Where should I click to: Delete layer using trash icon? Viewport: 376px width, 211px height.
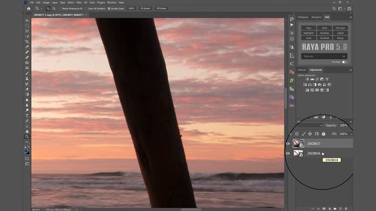(x=346, y=209)
